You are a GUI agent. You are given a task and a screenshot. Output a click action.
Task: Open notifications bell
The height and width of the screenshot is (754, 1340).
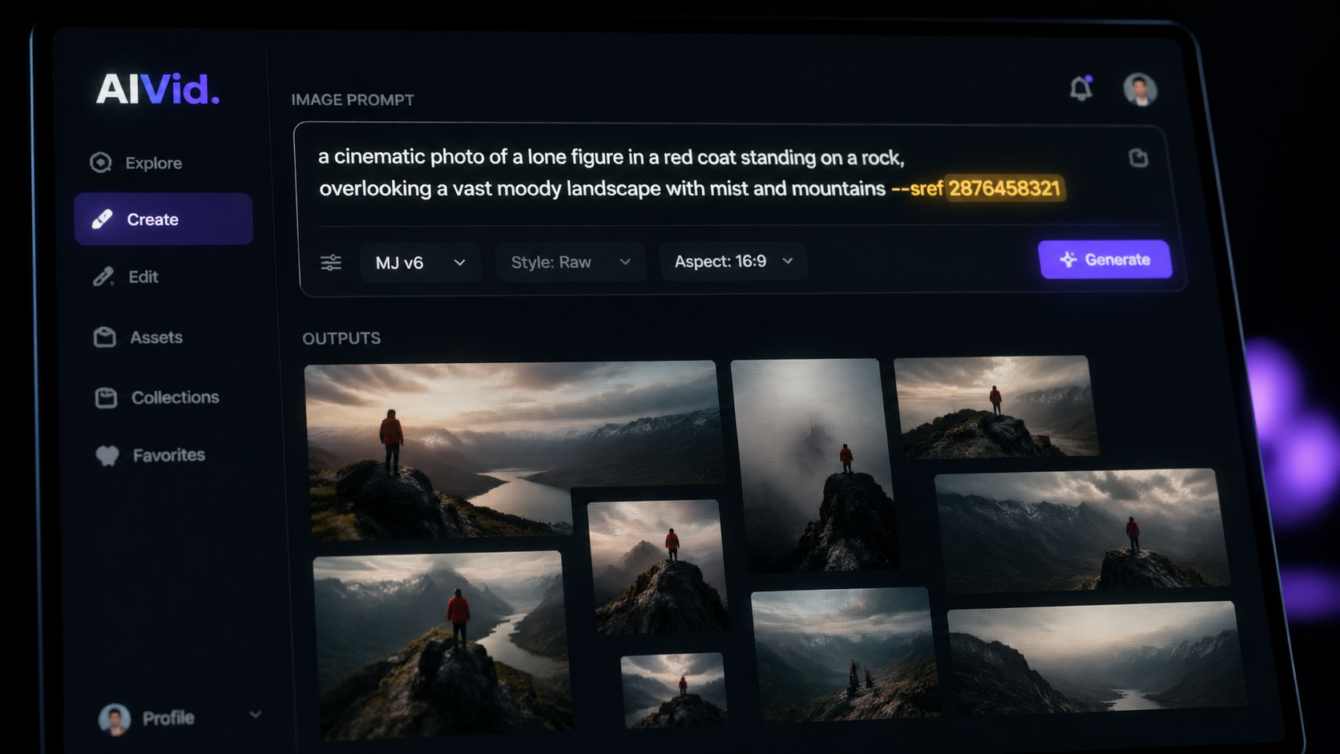point(1081,87)
